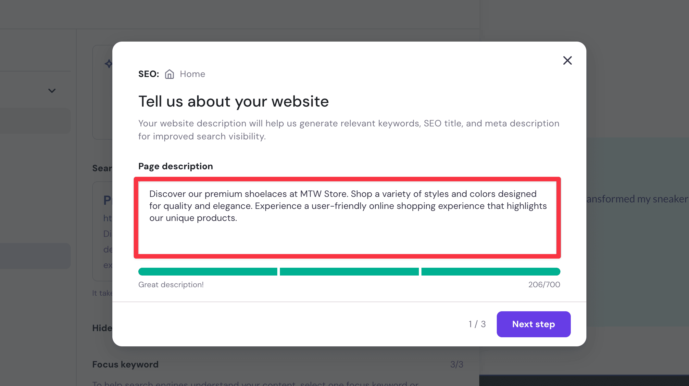The height and width of the screenshot is (386, 689).
Task: Click the Home icon in the SEO breadcrumb
Action: 169,74
